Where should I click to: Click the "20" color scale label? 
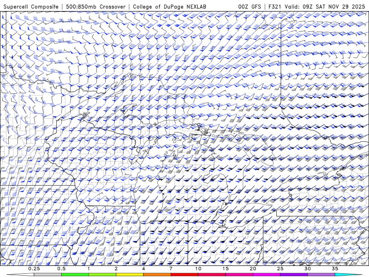[x=253, y=269]
